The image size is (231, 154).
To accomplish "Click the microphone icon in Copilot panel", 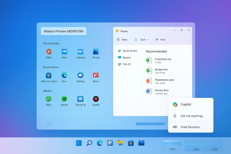I will point(175,116).
